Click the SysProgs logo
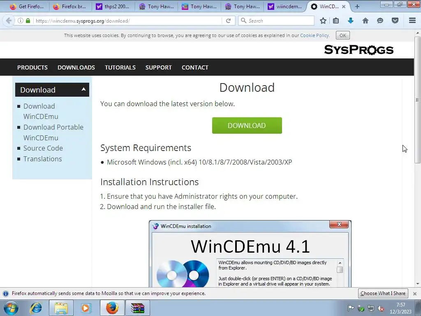 359,50
